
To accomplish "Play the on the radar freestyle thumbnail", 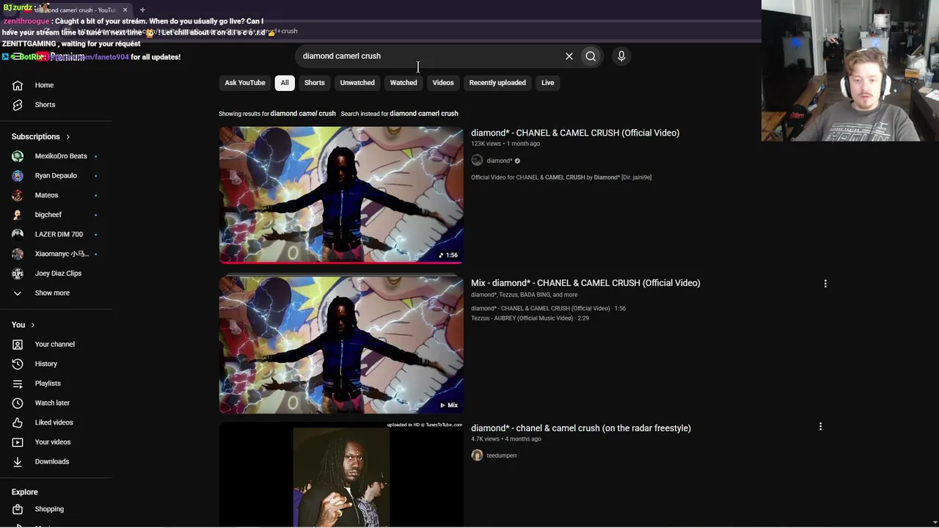I will (x=341, y=474).
